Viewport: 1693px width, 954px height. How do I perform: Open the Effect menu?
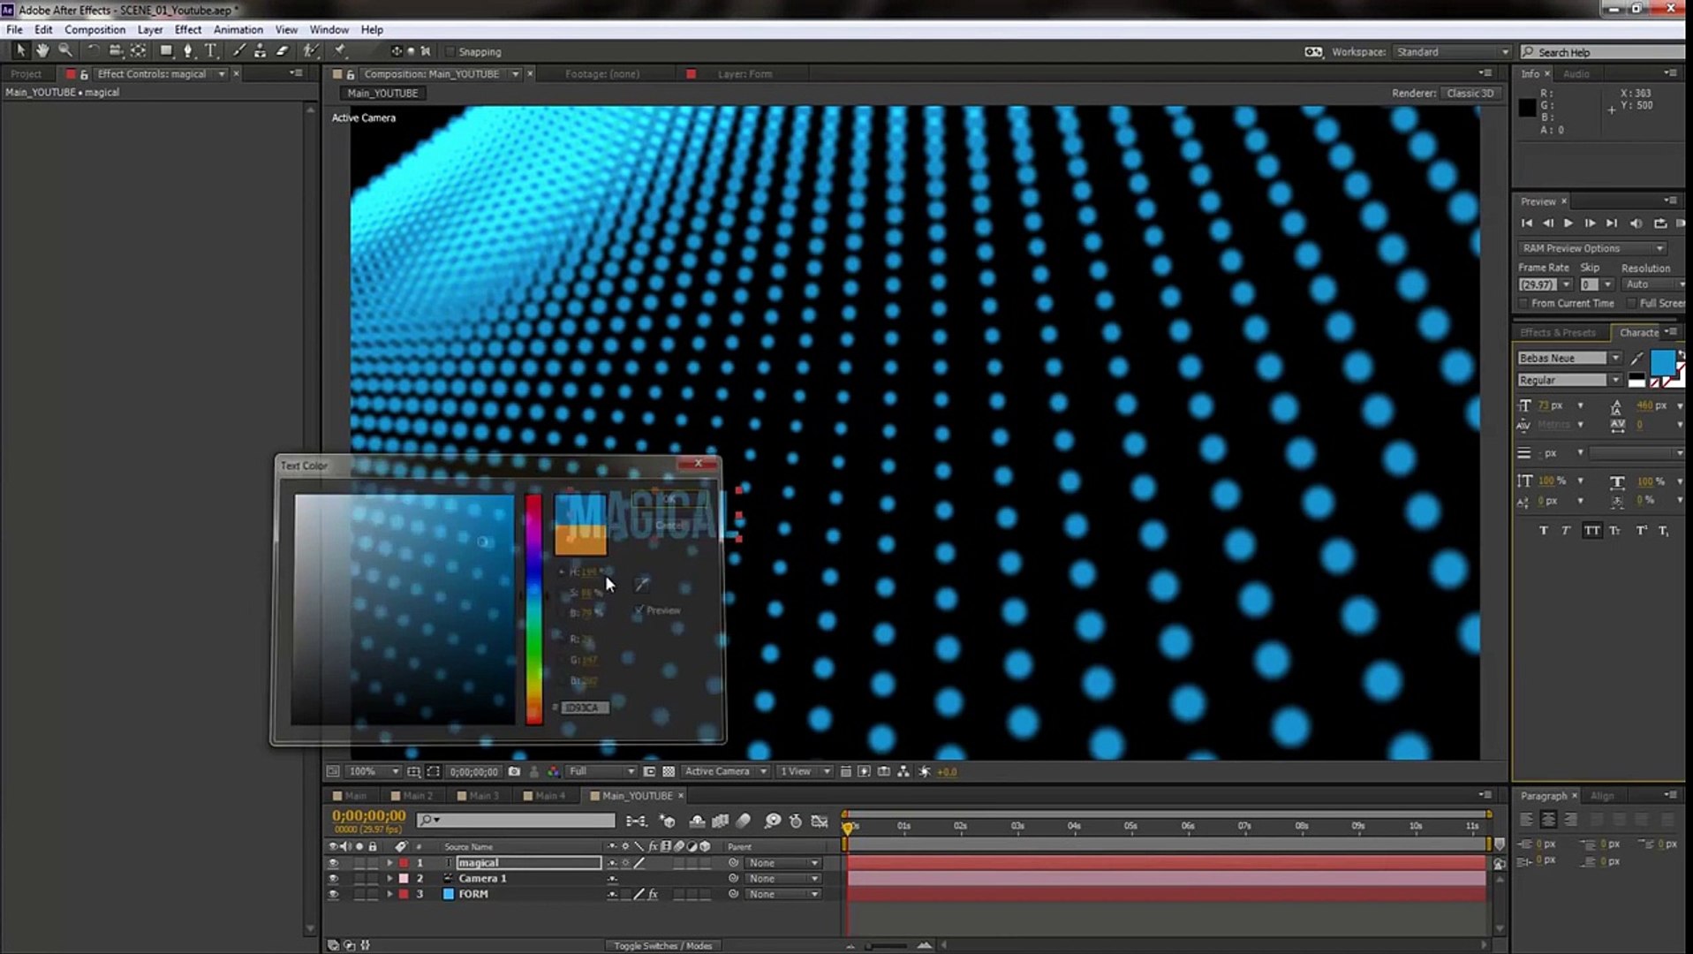point(187,29)
